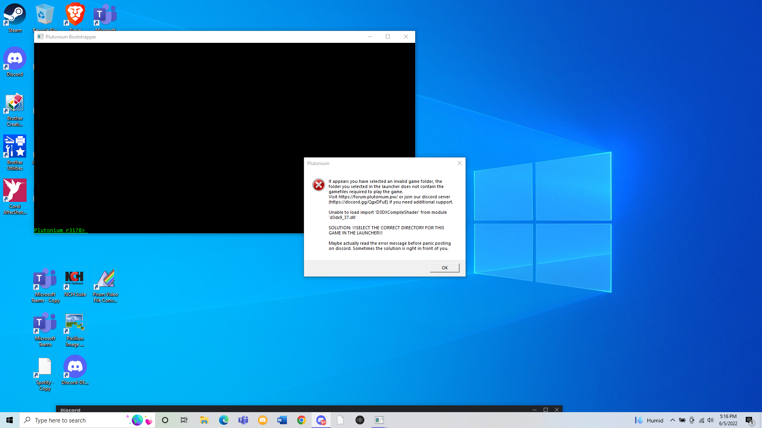Image resolution: width=762 pixels, height=428 pixels.
Task: Open the volume control in system tray
Action: pos(710,420)
